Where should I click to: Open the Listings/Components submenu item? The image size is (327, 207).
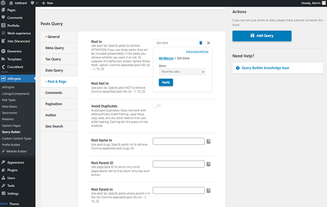tap(16, 94)
